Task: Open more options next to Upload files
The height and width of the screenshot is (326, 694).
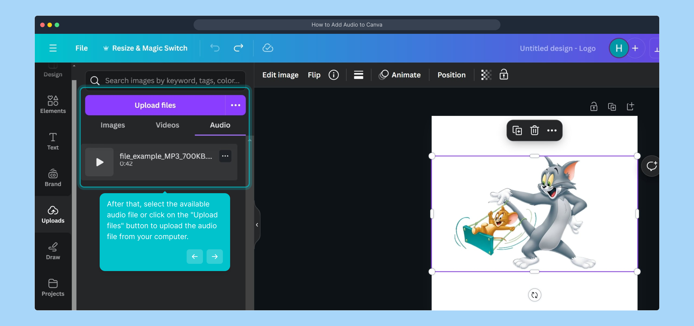Action: pyautogui.click(x=235, y=105)
